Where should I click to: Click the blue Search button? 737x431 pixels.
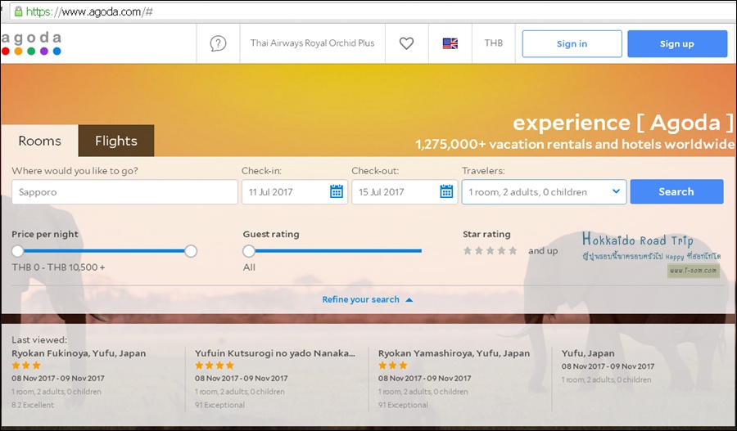pyautogui.click(x=676, y=191)
